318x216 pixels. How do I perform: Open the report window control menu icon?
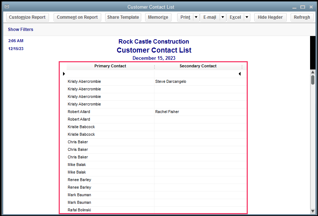pos(6,6)
